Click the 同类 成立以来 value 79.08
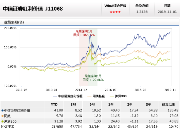184x130 pixels. coord(174,116)
